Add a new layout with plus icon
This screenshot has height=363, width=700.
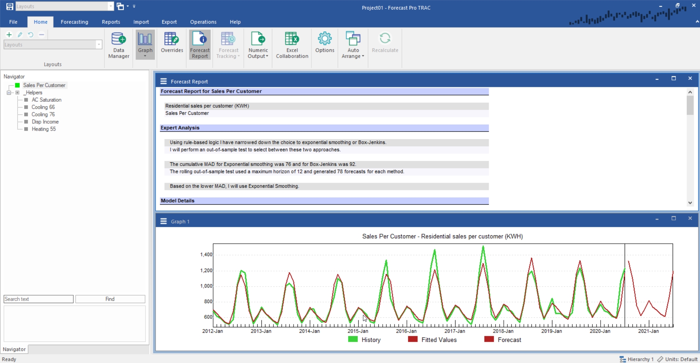pos(9,35)
